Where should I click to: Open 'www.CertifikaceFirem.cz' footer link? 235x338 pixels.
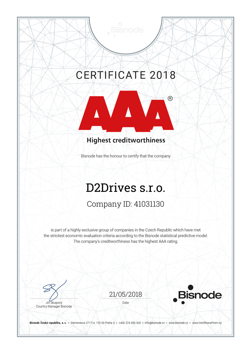[x=207, y=323]
